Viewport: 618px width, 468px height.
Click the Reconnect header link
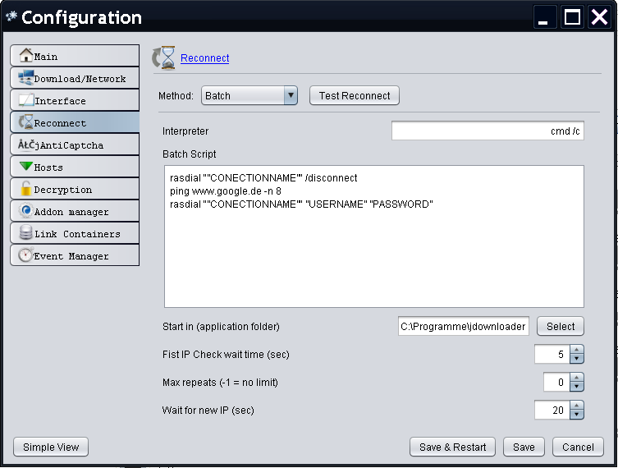coord(204,57)
